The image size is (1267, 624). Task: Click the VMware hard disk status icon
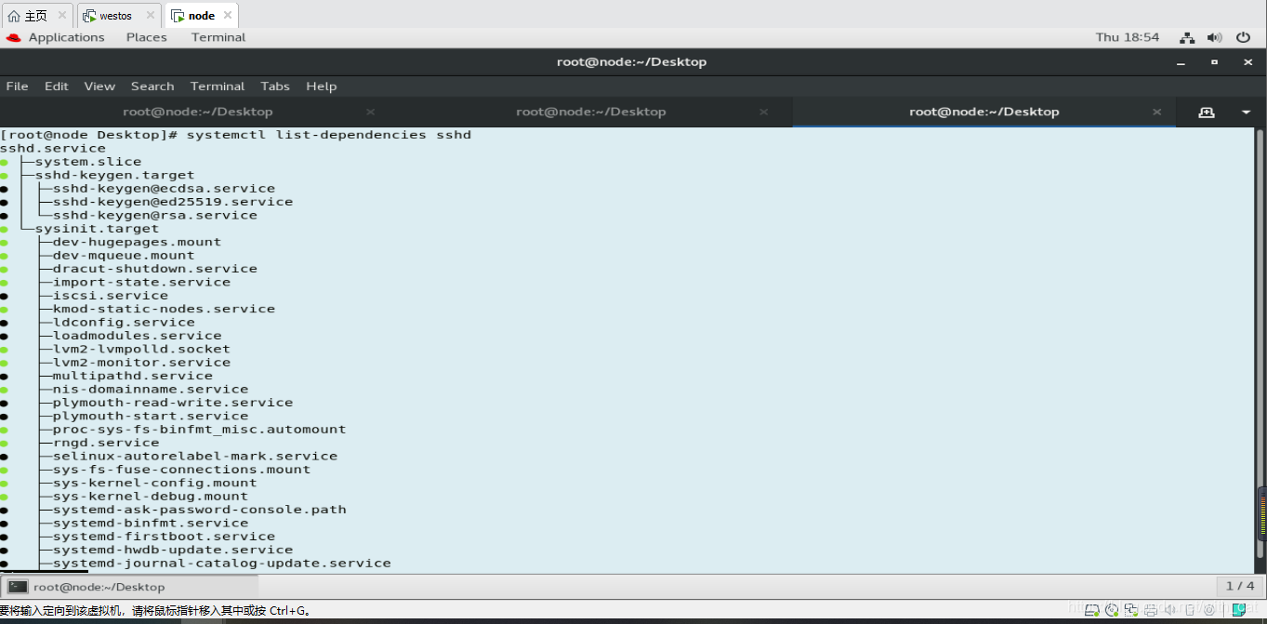(x=1091, y=610)
